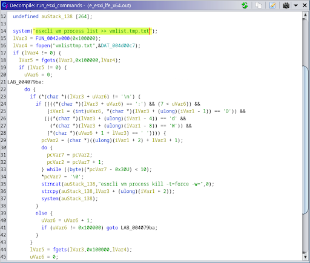Click the scrollbar up arrow

pyautogui.click(x=305, y=15)
